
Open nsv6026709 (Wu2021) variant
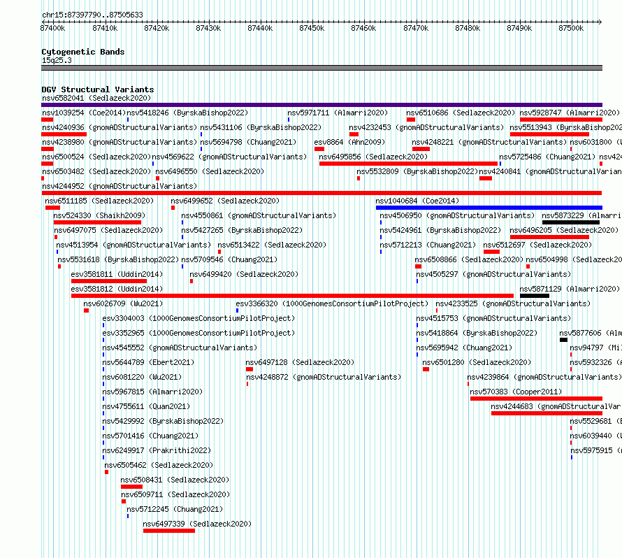click(123, 303)
